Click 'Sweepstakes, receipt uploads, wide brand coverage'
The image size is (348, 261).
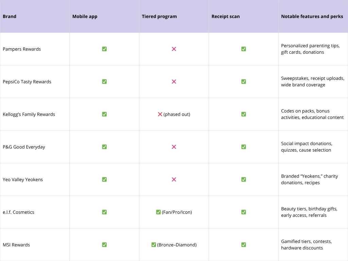click(313, 82)
